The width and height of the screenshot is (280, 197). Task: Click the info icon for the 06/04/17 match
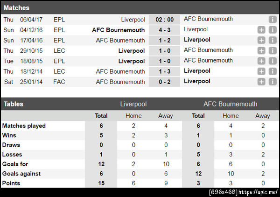pos(273,19)
